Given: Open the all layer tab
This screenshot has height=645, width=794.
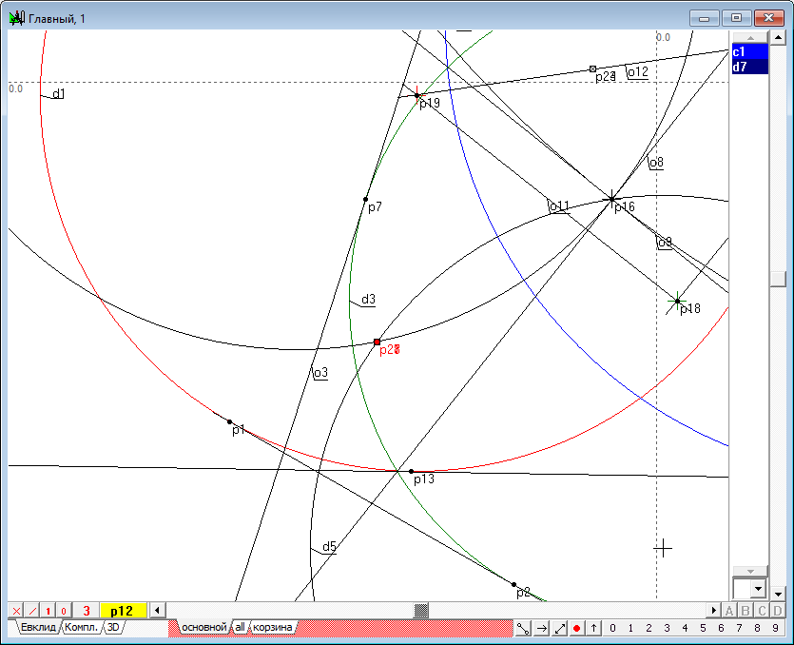Looking at the screenshot, I should pos(240,627).
